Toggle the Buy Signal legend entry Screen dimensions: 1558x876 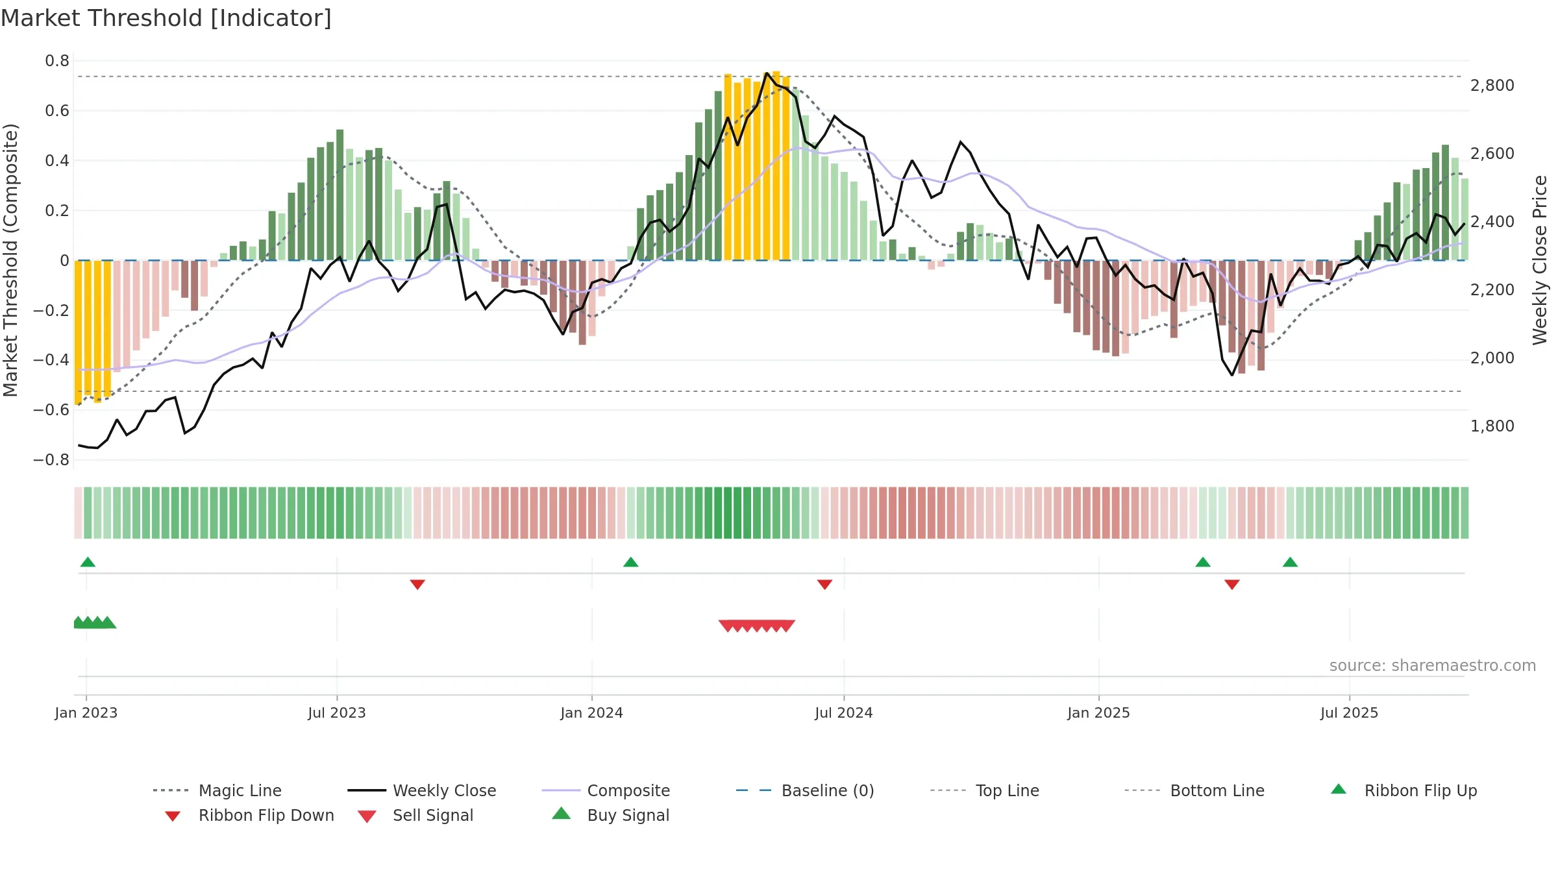click(x=610, y=815)
